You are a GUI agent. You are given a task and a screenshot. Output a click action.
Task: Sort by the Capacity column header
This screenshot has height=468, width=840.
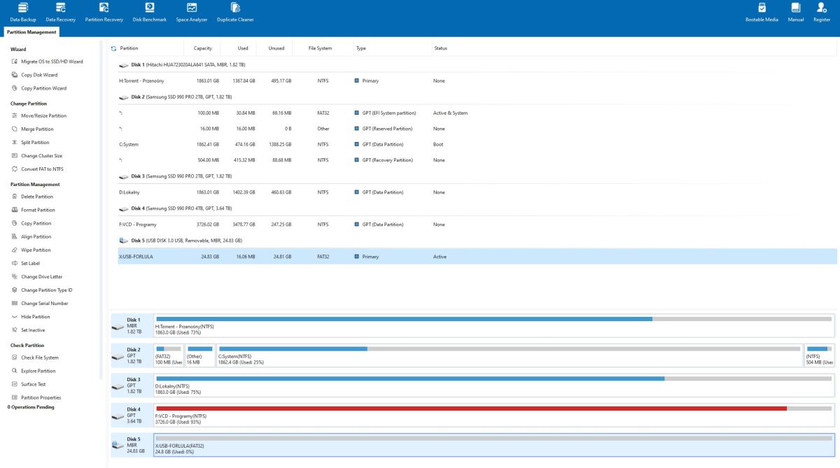[x=202, y=48]
